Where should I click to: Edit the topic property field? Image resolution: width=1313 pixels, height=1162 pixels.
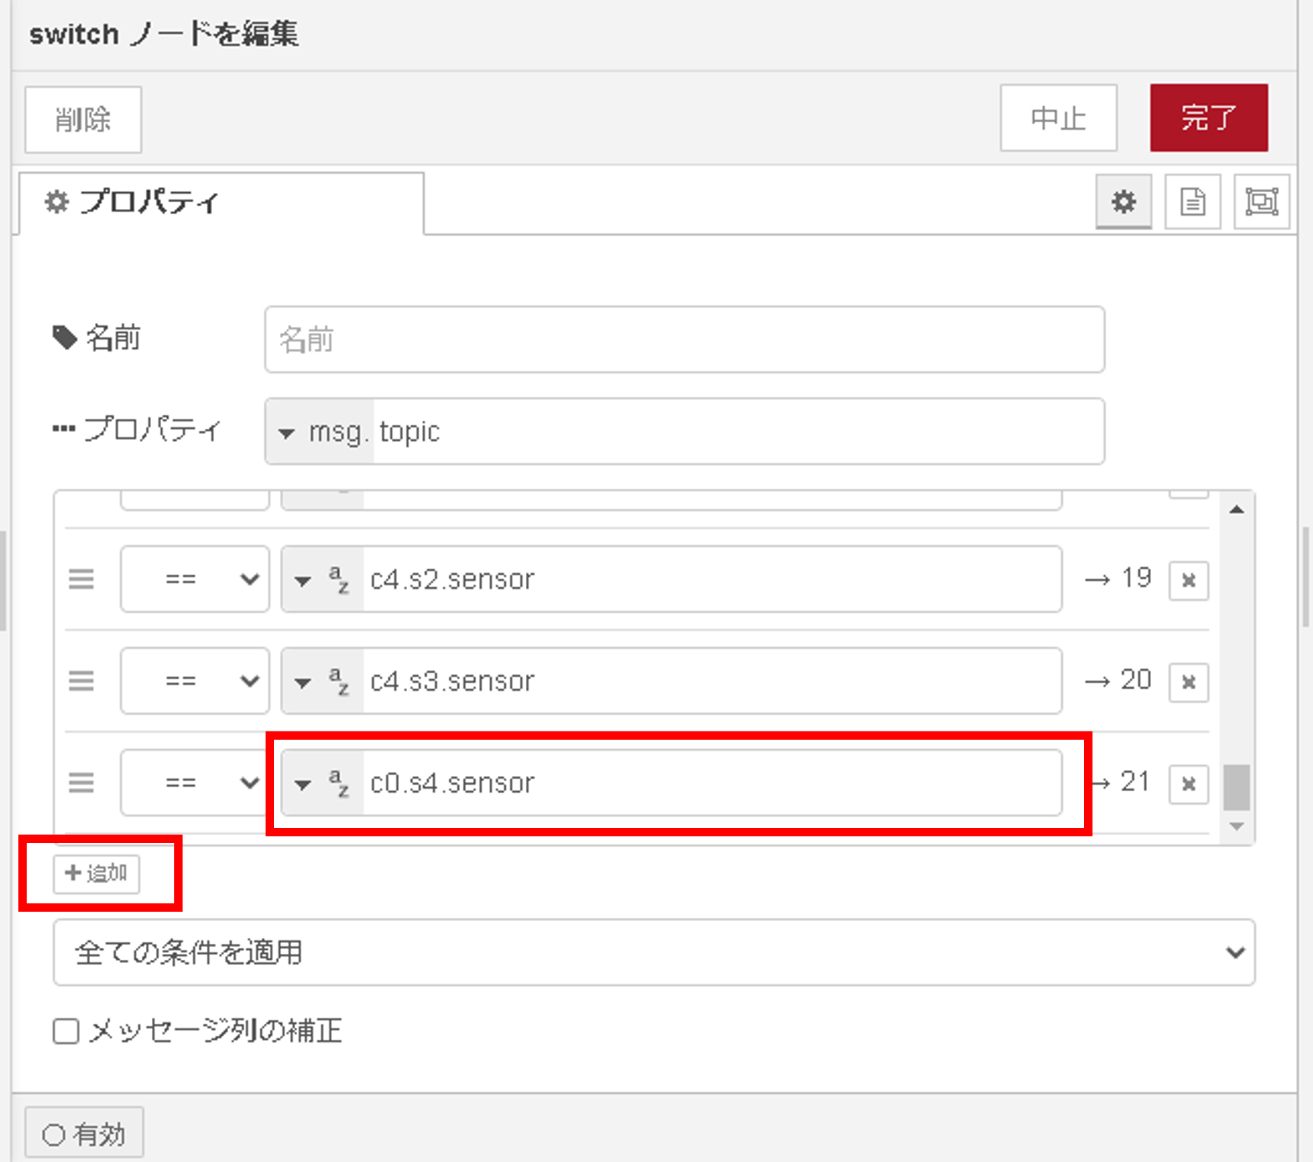click(x=739, y=431)
